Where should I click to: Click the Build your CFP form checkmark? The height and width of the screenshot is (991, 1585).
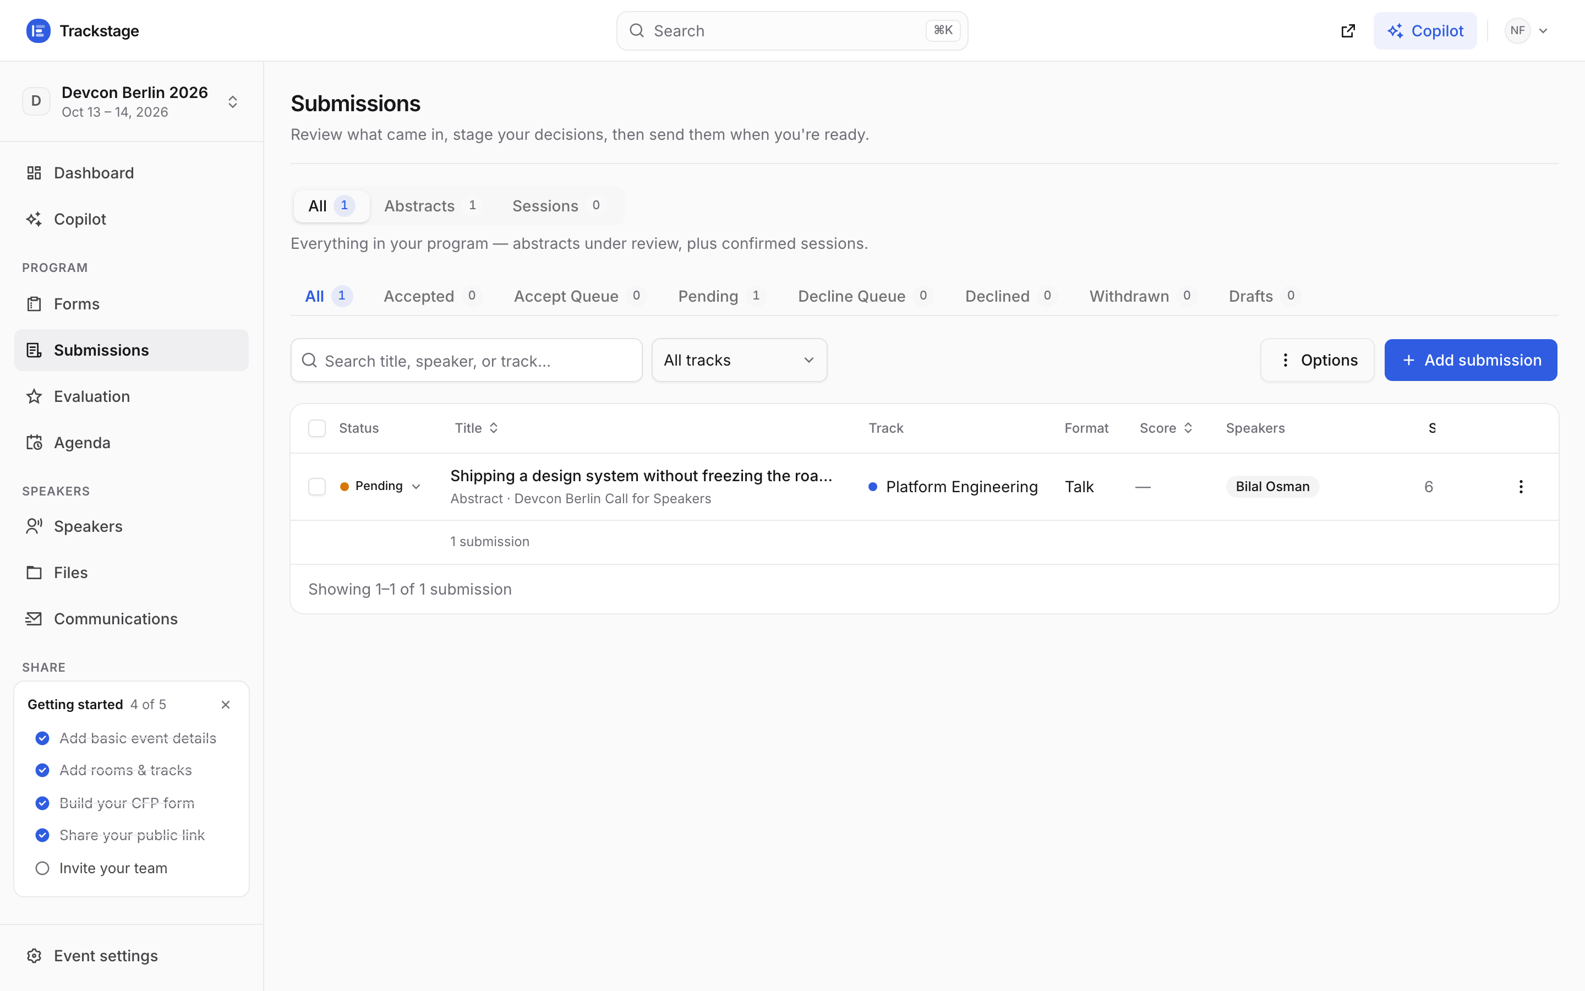click(42, 803)
